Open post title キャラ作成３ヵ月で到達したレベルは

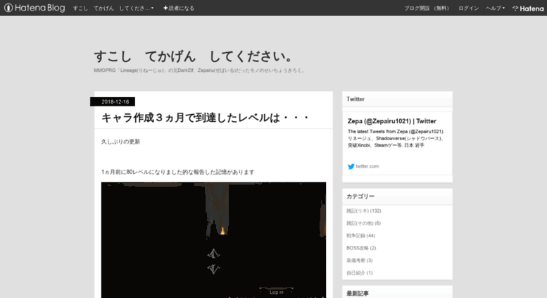click(x=205, y=118)
